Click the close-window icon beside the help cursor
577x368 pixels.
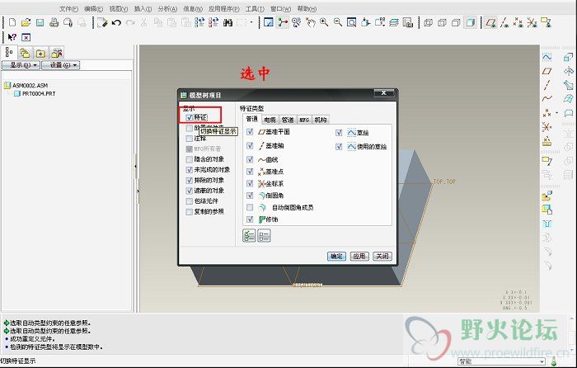(x=26, y=37)
